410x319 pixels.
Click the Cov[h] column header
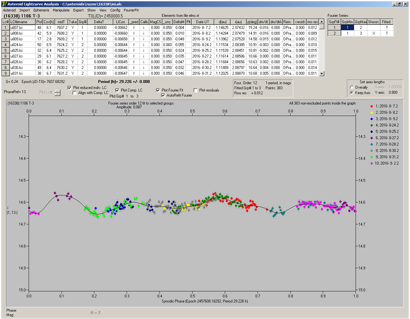[49, 22]
